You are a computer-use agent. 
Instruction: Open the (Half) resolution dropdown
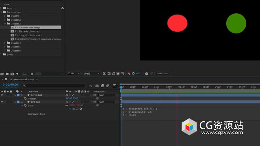(x=91, y=73)
